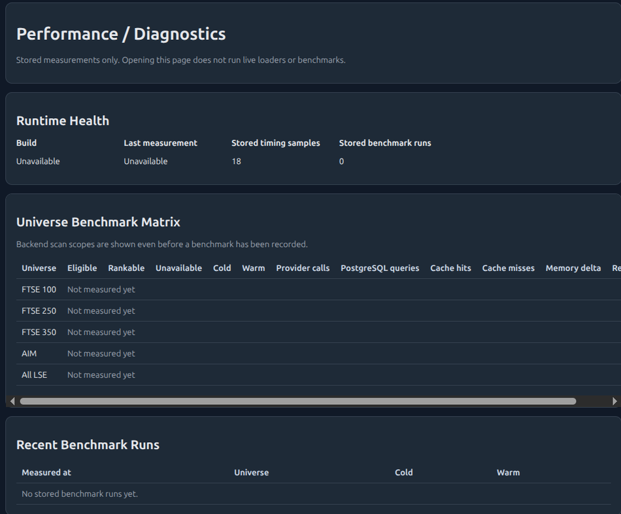The image size is (621, 514).
Task: Click 'Not measured yet' in the FTSE 250 row
Action: click(x=101, y=311)
